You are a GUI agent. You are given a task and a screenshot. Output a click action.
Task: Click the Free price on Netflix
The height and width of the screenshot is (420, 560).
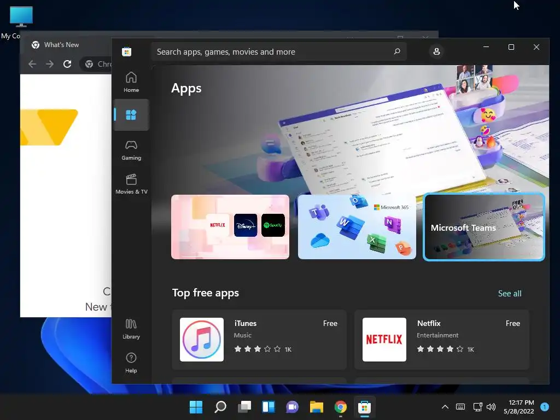click(x=513, y=323)
